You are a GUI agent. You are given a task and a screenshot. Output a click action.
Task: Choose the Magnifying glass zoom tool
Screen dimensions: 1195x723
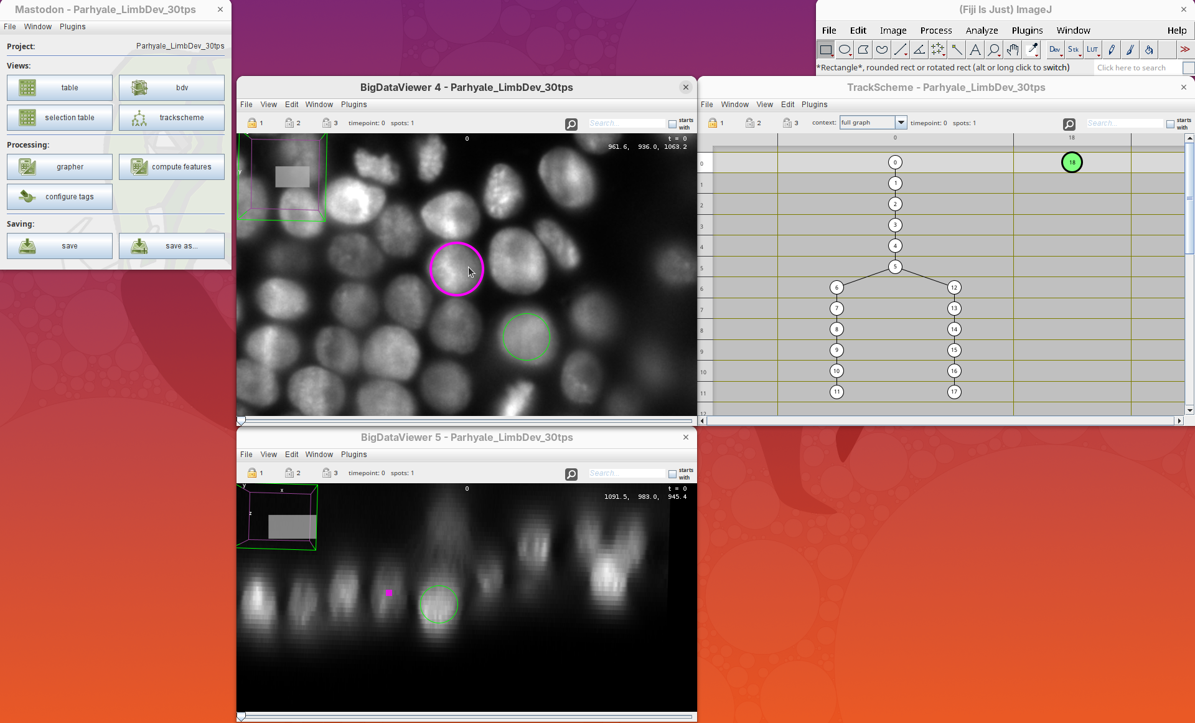point(994,50)
